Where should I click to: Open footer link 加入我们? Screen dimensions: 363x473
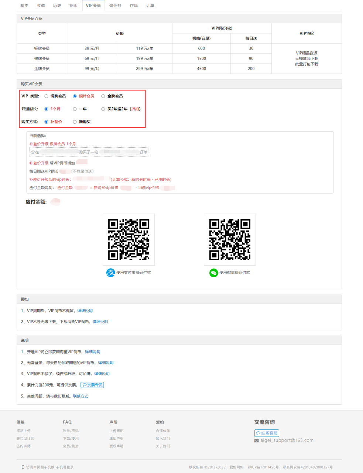pos(163,439)
